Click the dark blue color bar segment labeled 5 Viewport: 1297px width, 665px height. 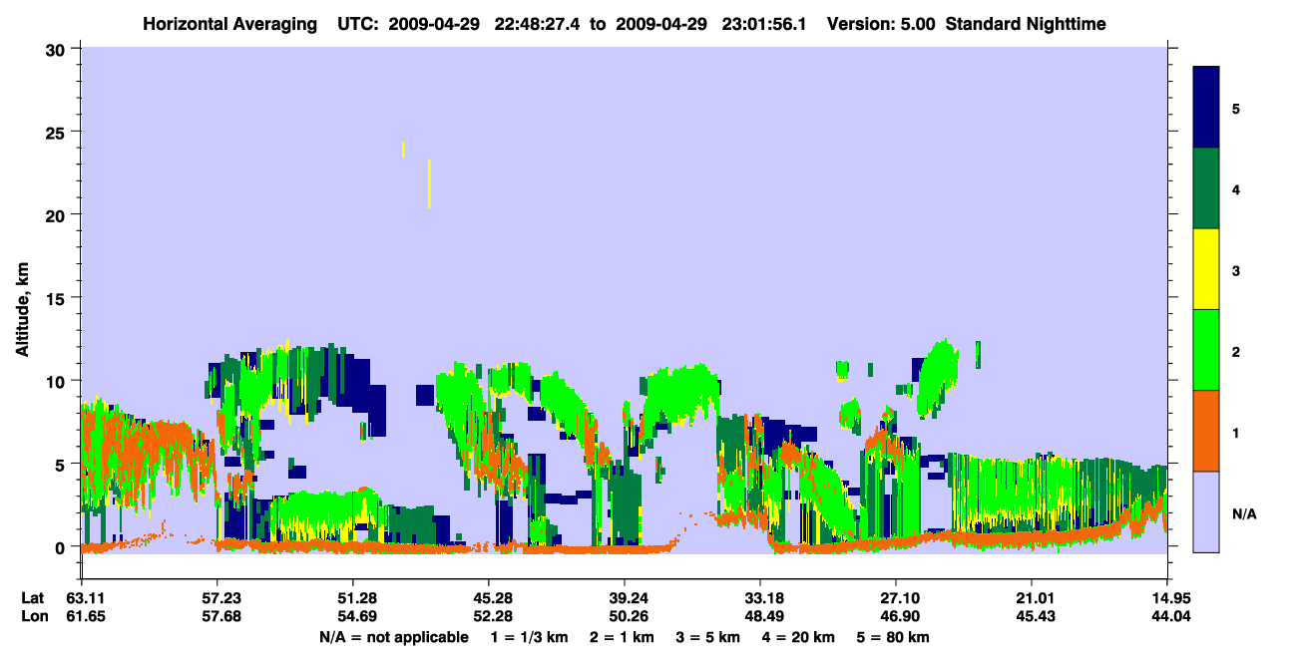tap(1206, 107)
